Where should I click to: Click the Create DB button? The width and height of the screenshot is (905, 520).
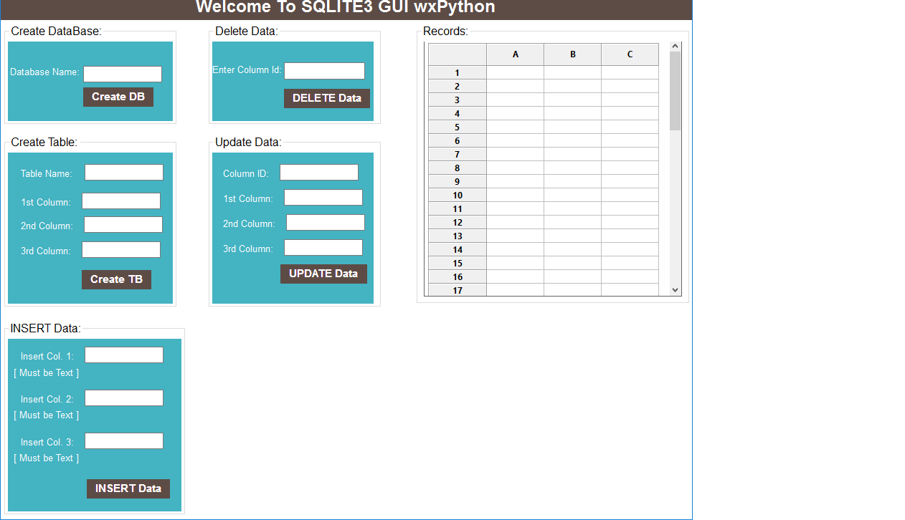click(118, 97)
